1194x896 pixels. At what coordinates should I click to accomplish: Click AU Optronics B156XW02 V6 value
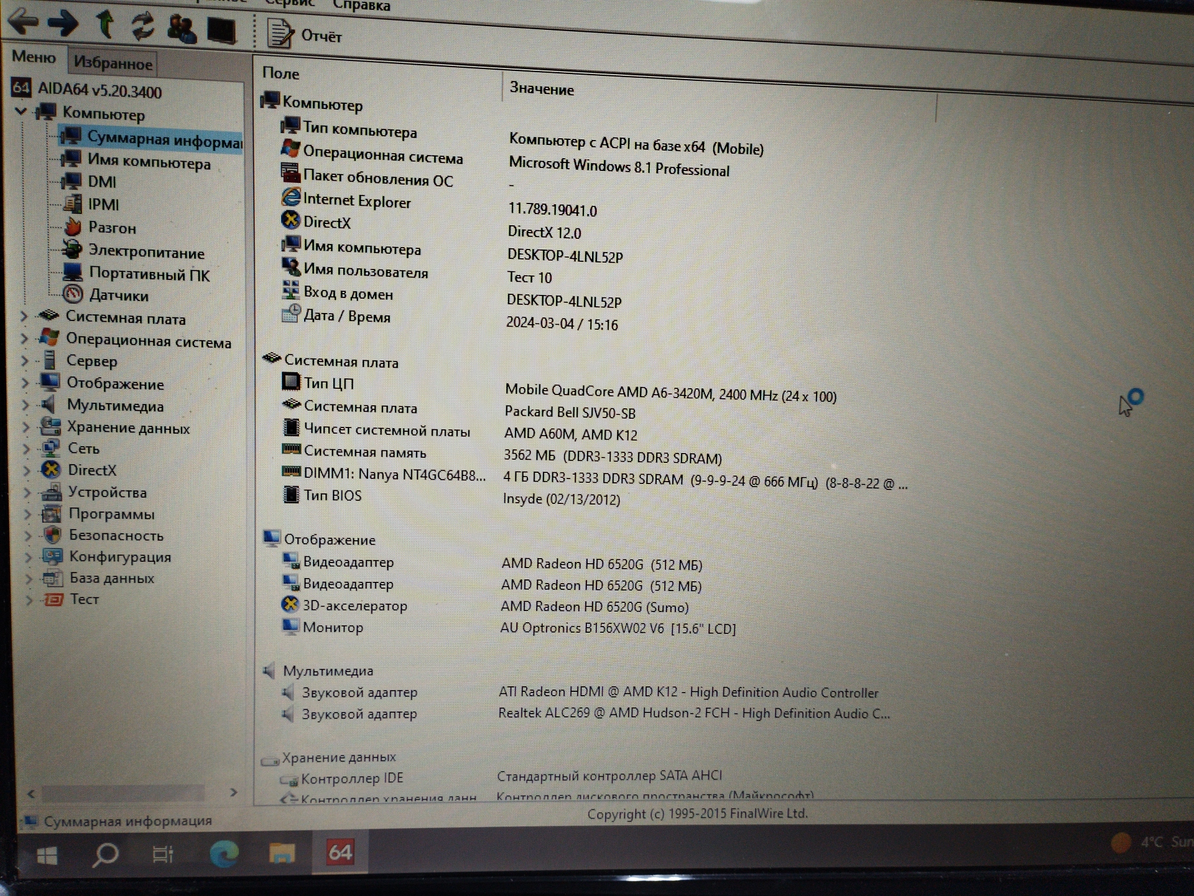(x=618, y=628)
